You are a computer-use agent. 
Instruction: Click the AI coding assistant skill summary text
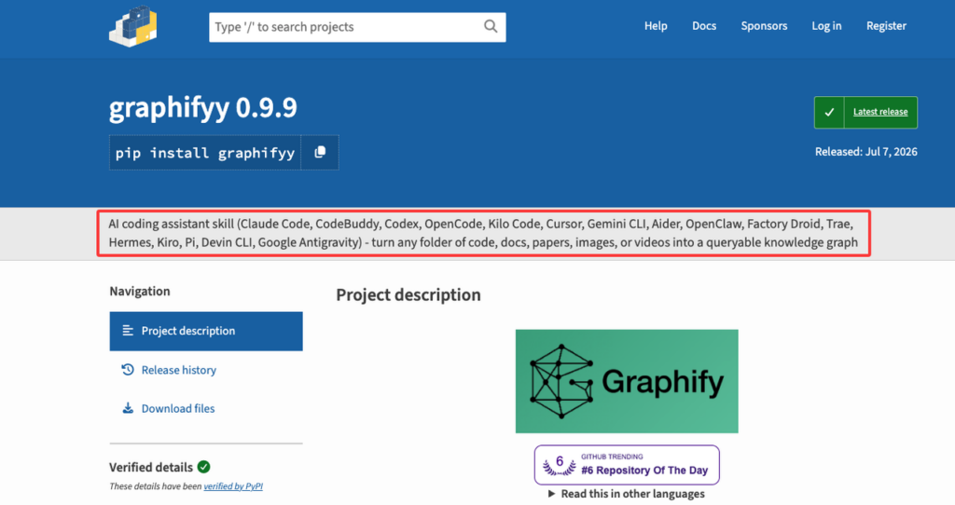pyautogui.click(x=484, y=233)
